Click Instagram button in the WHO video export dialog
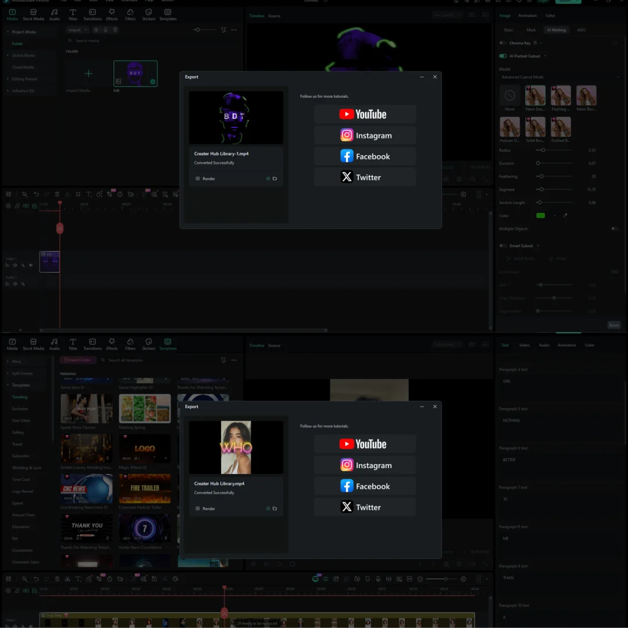Screen dimensions: 628x628 click(x=365, y=465)
